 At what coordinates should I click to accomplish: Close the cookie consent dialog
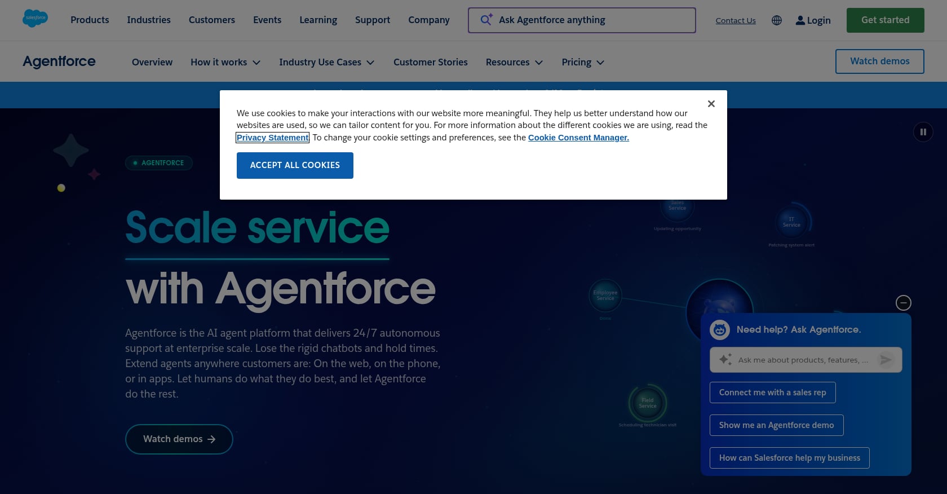pyautogui.click(x=711, y=104)
